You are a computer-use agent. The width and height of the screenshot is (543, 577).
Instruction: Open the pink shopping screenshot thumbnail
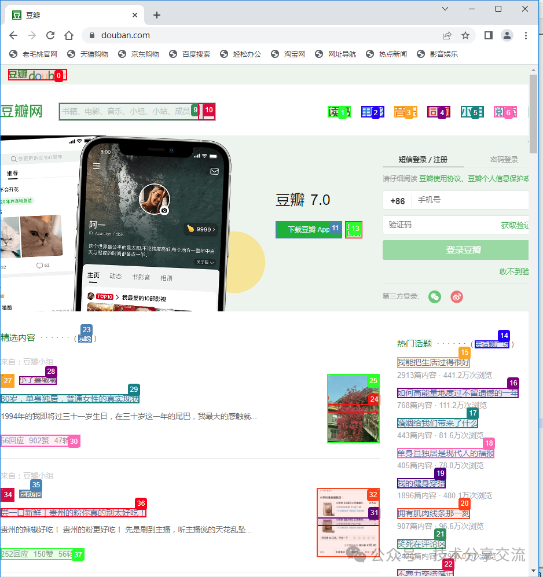click(x=348, y=523)
